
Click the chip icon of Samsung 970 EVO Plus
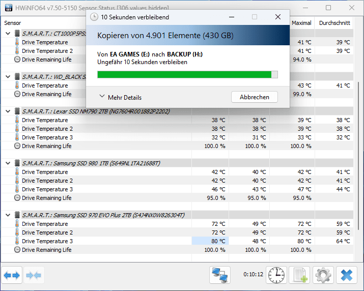[17, 215]
